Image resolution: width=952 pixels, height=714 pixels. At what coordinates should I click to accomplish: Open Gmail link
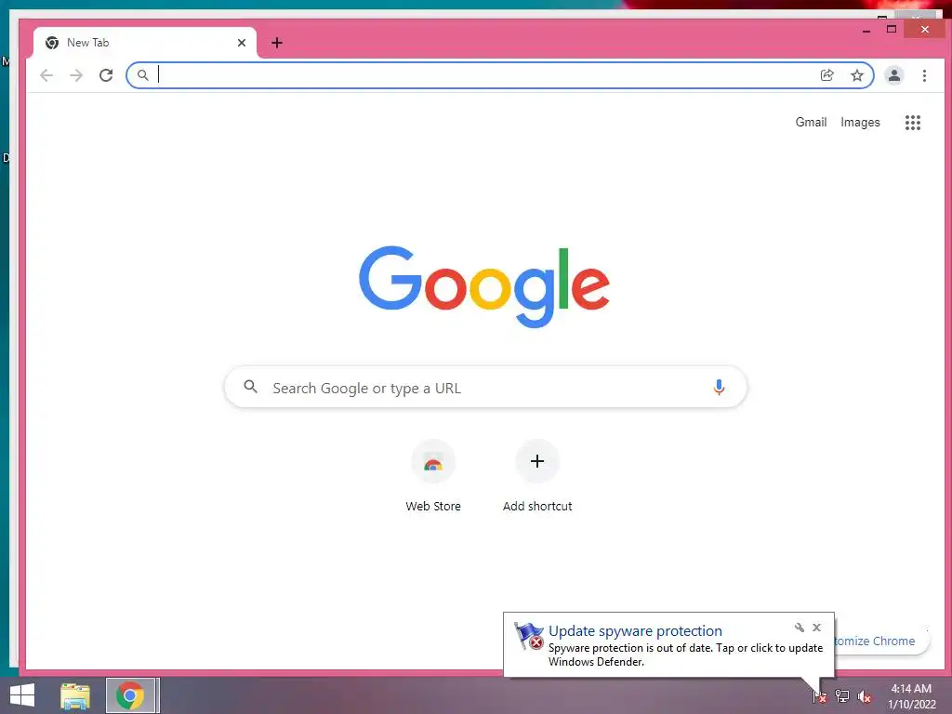tap(811, 122)
